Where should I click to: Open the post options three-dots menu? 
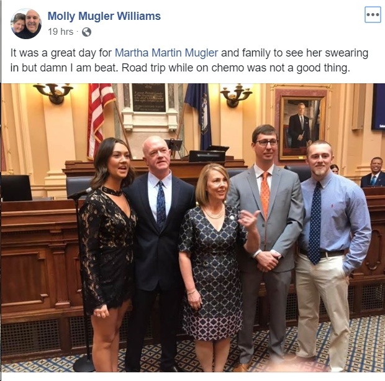point(373,15)
